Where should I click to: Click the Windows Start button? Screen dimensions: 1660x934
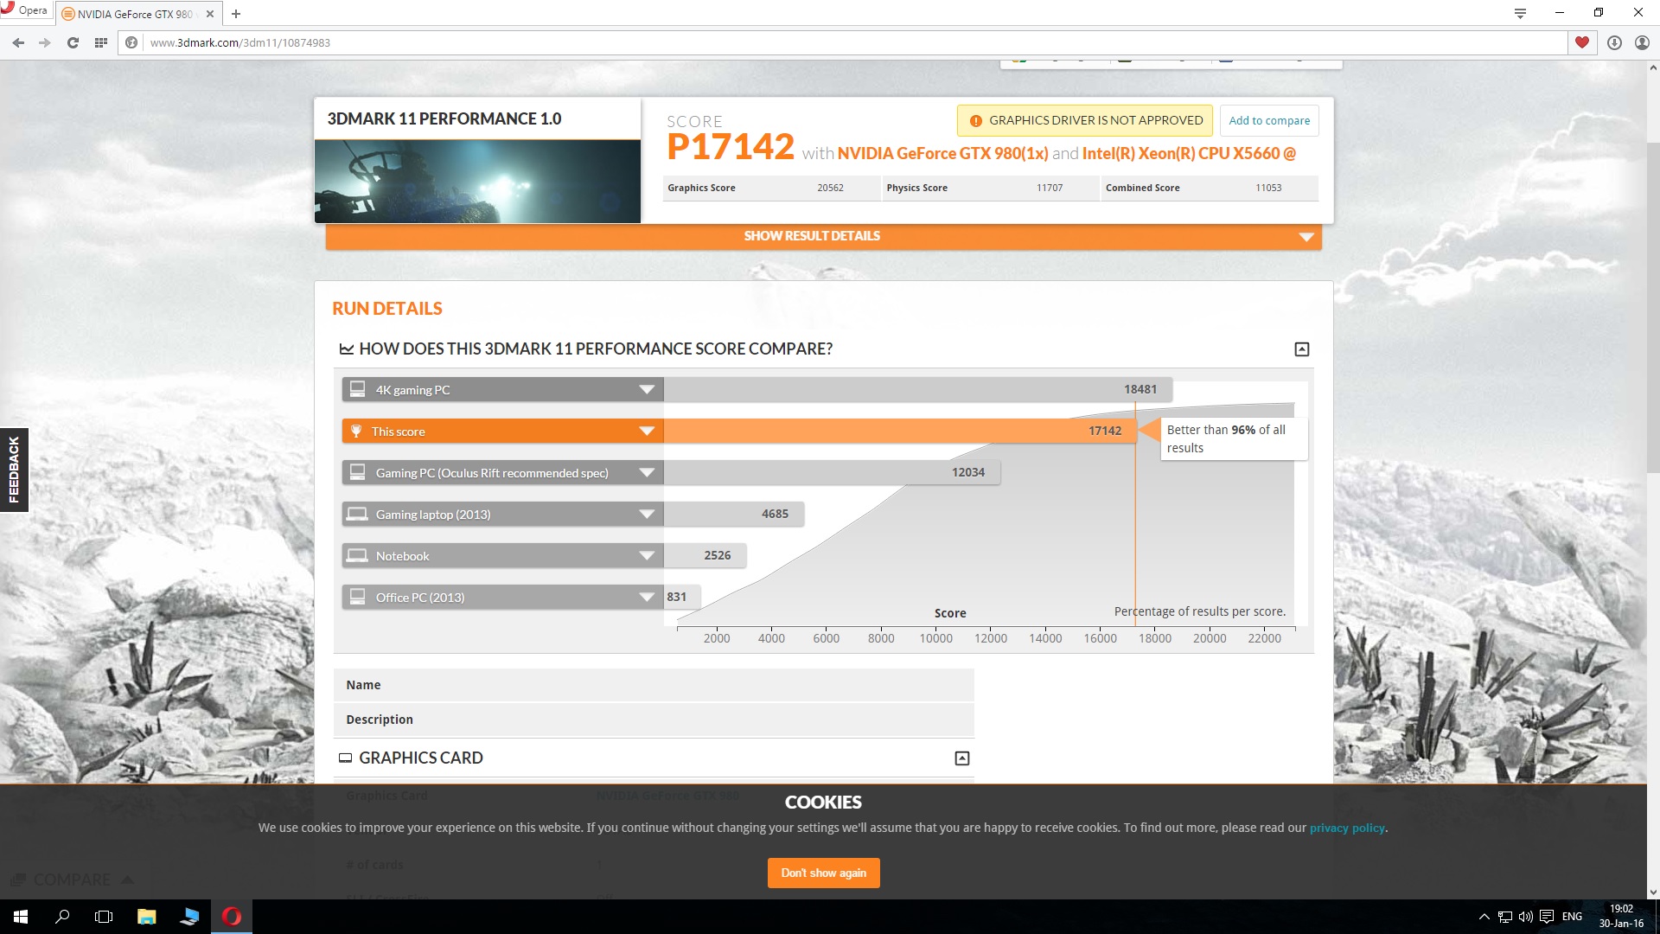tap(21, 917)
